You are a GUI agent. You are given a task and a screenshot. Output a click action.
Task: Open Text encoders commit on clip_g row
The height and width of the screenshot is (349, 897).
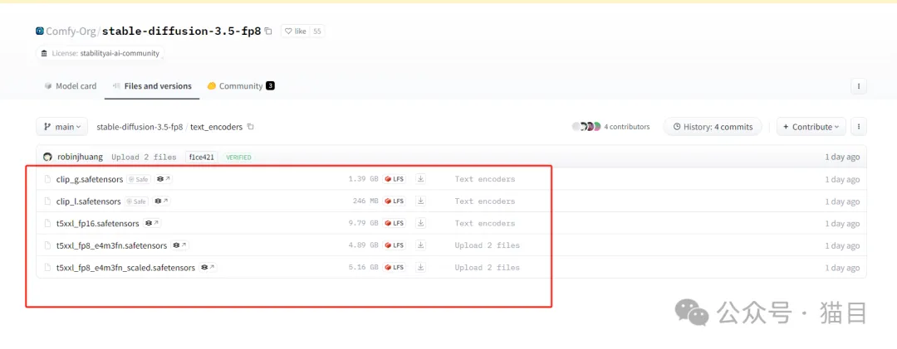pyautogui.click(x=484, y=179)
